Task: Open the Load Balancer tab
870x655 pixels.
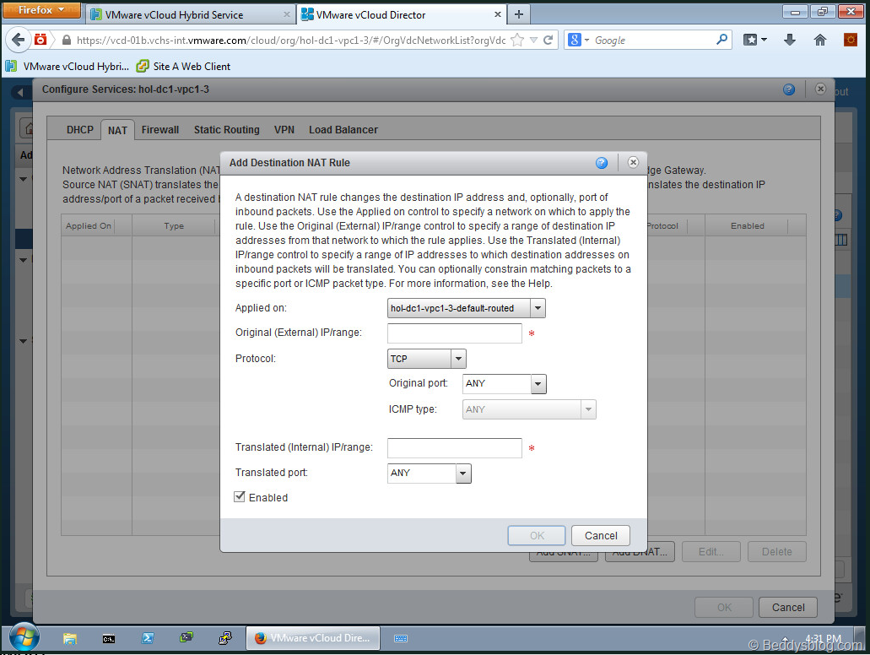Action: click(343, 130)
